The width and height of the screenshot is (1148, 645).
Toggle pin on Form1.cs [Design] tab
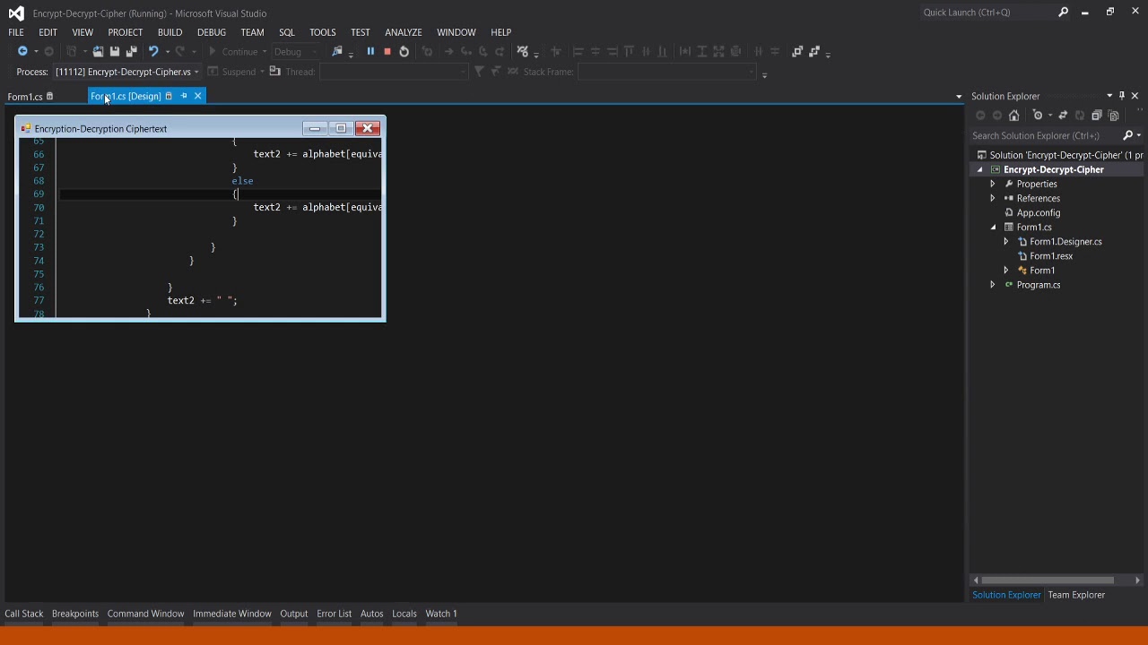(184, 96)
